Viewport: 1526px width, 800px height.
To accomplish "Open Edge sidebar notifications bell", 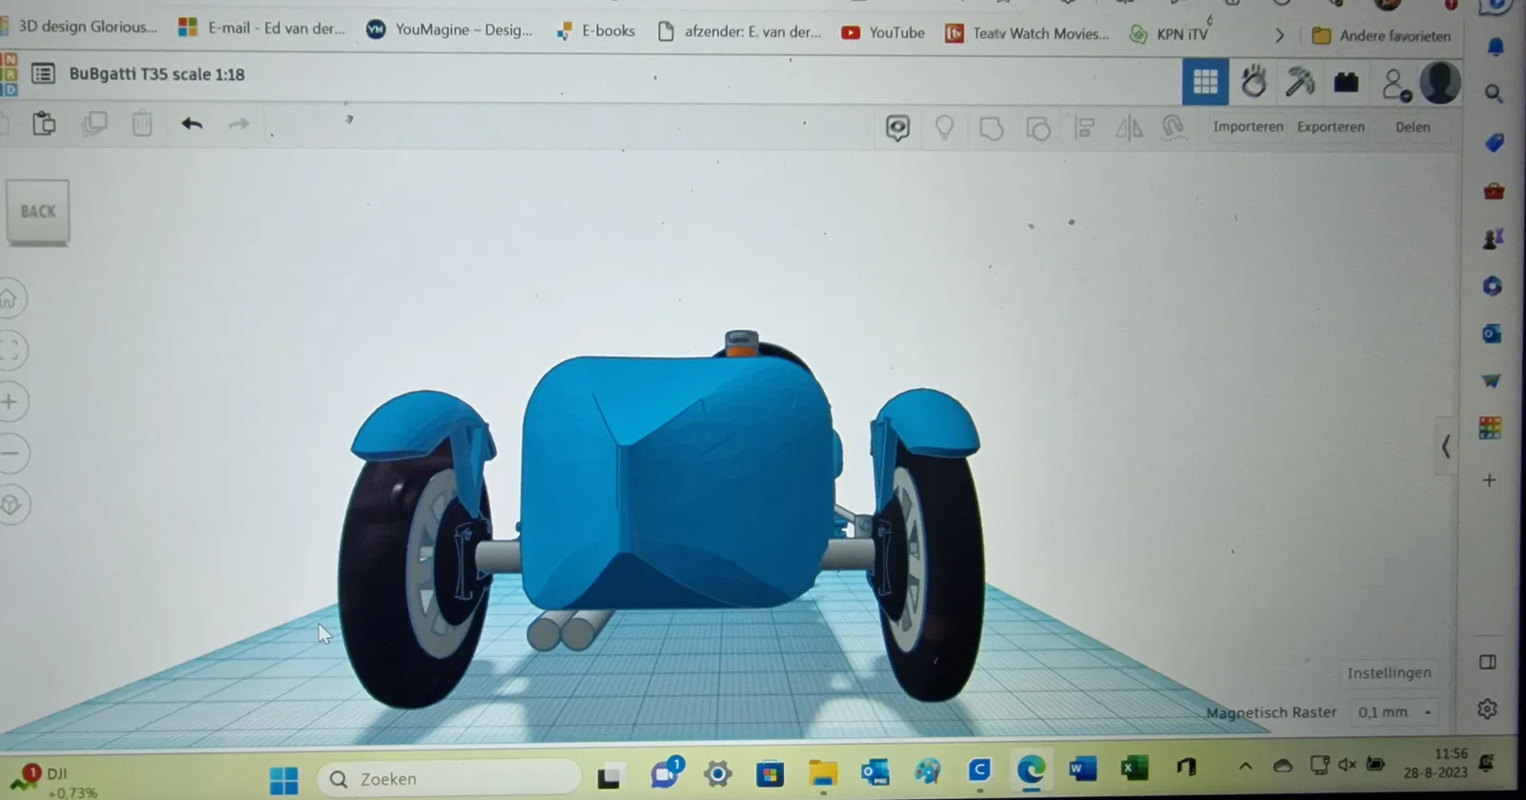I will pos(1495,46).
